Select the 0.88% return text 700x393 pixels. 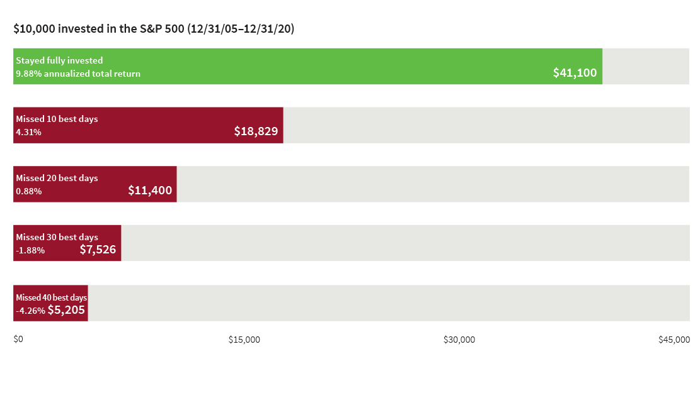click(x=29, y=192)
